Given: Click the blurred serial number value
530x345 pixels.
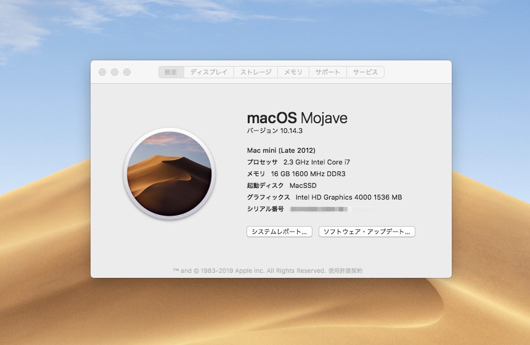Looking at the screenshot, I should coord(319,209).
